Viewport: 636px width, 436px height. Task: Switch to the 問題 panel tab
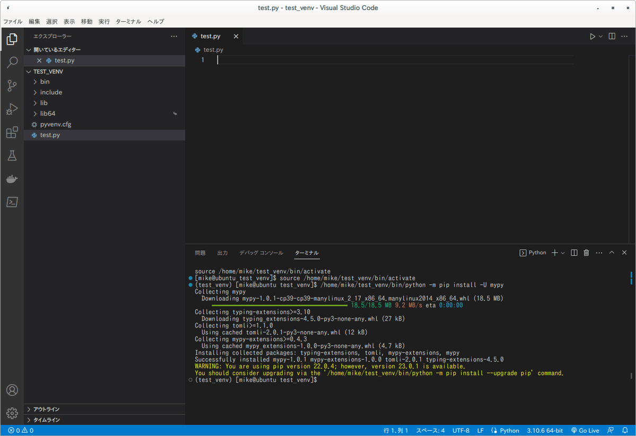coord(200,253)
